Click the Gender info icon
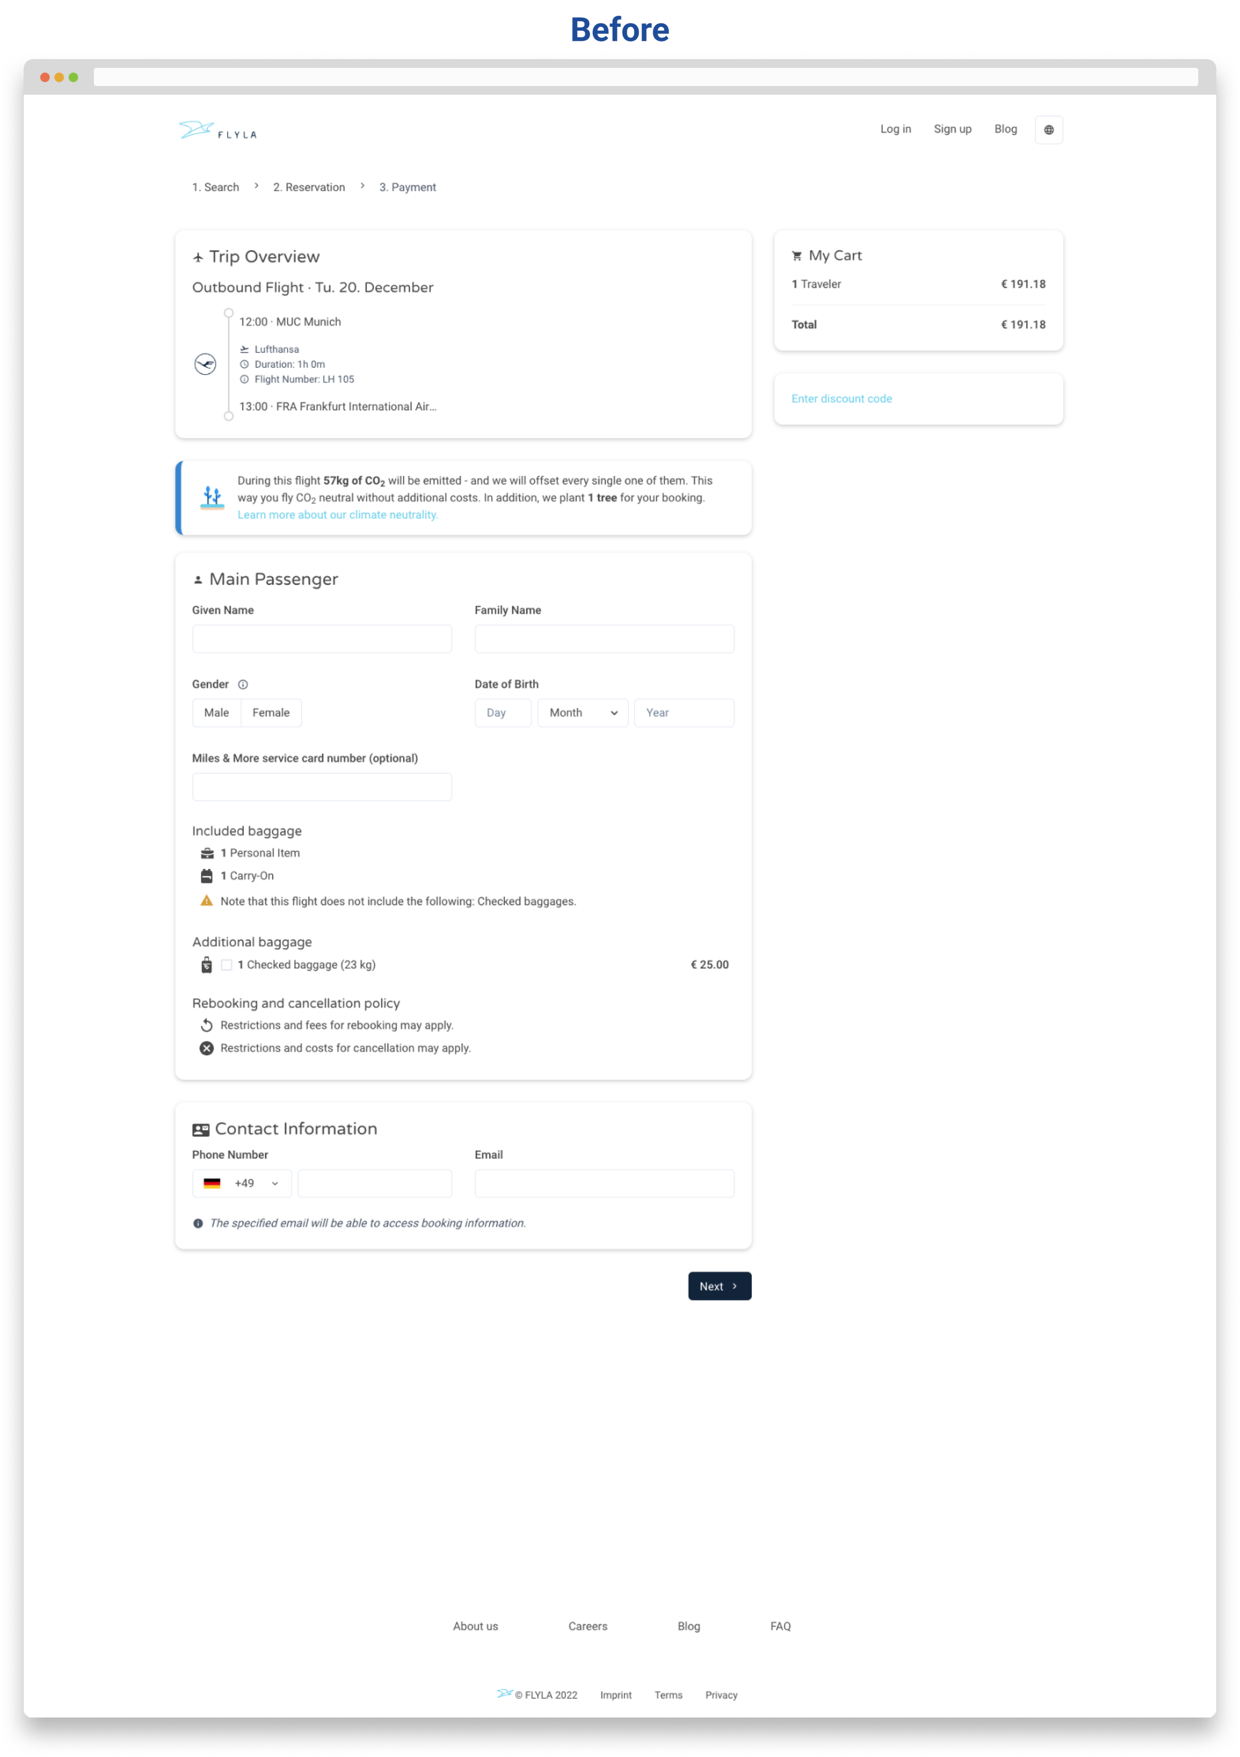 243,685
